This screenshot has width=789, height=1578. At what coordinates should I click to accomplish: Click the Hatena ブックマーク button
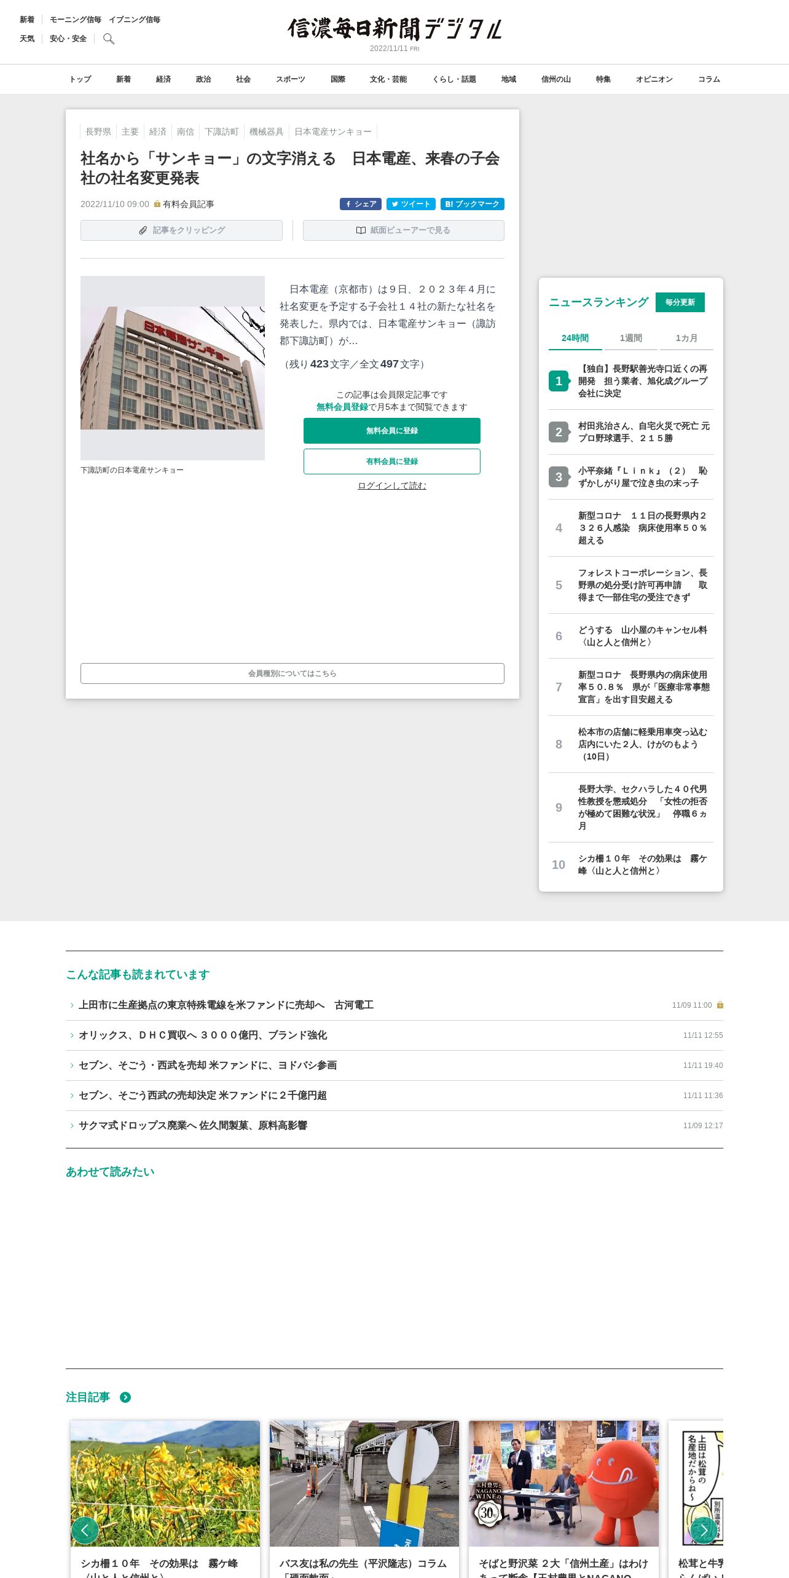[473, 204]
